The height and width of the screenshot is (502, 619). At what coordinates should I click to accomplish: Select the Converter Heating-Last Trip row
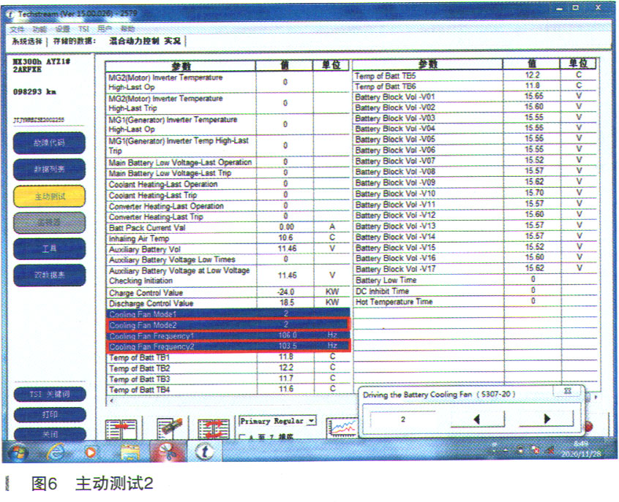click(x=228, y=217)
